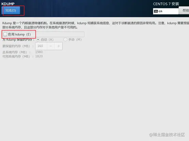Increase reserved memory with plus button
Screen dimensions: 189x141
point(59,46)
